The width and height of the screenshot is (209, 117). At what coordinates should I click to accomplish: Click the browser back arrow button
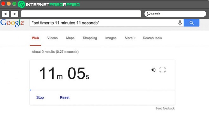click(x=5, y=14)
